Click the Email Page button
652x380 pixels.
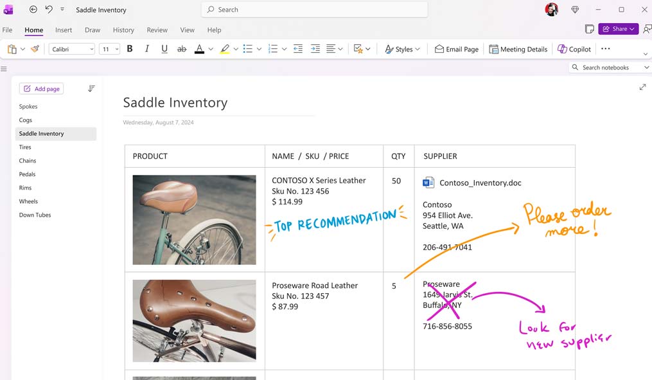pyautogui.click(x=457, y=49)
